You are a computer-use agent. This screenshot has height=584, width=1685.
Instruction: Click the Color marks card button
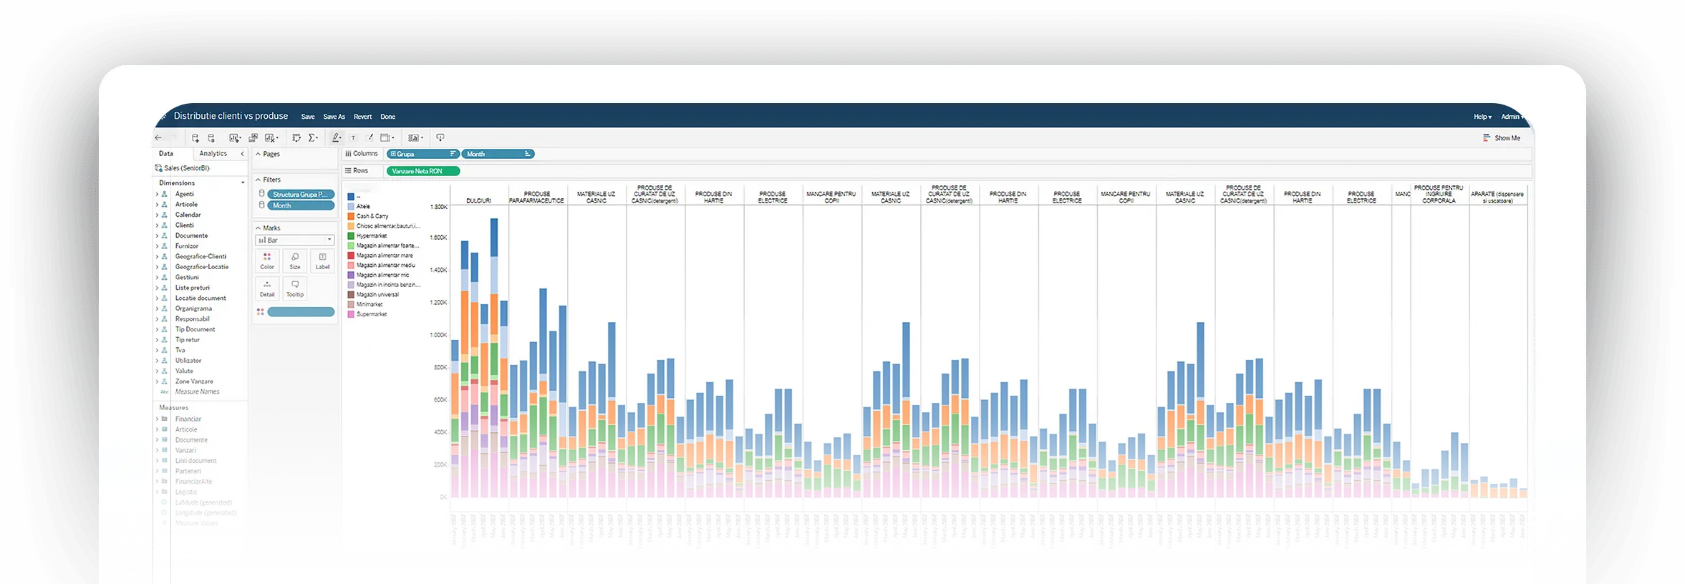[267, 261]
